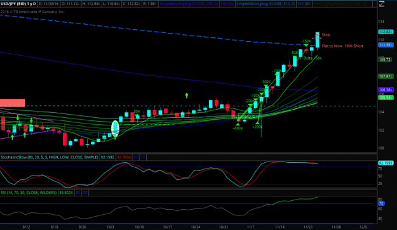Click the 109.73 price bubble on axis
Image resolution: width=397 pixels, height=230 pixels.
tap(386, 60)
